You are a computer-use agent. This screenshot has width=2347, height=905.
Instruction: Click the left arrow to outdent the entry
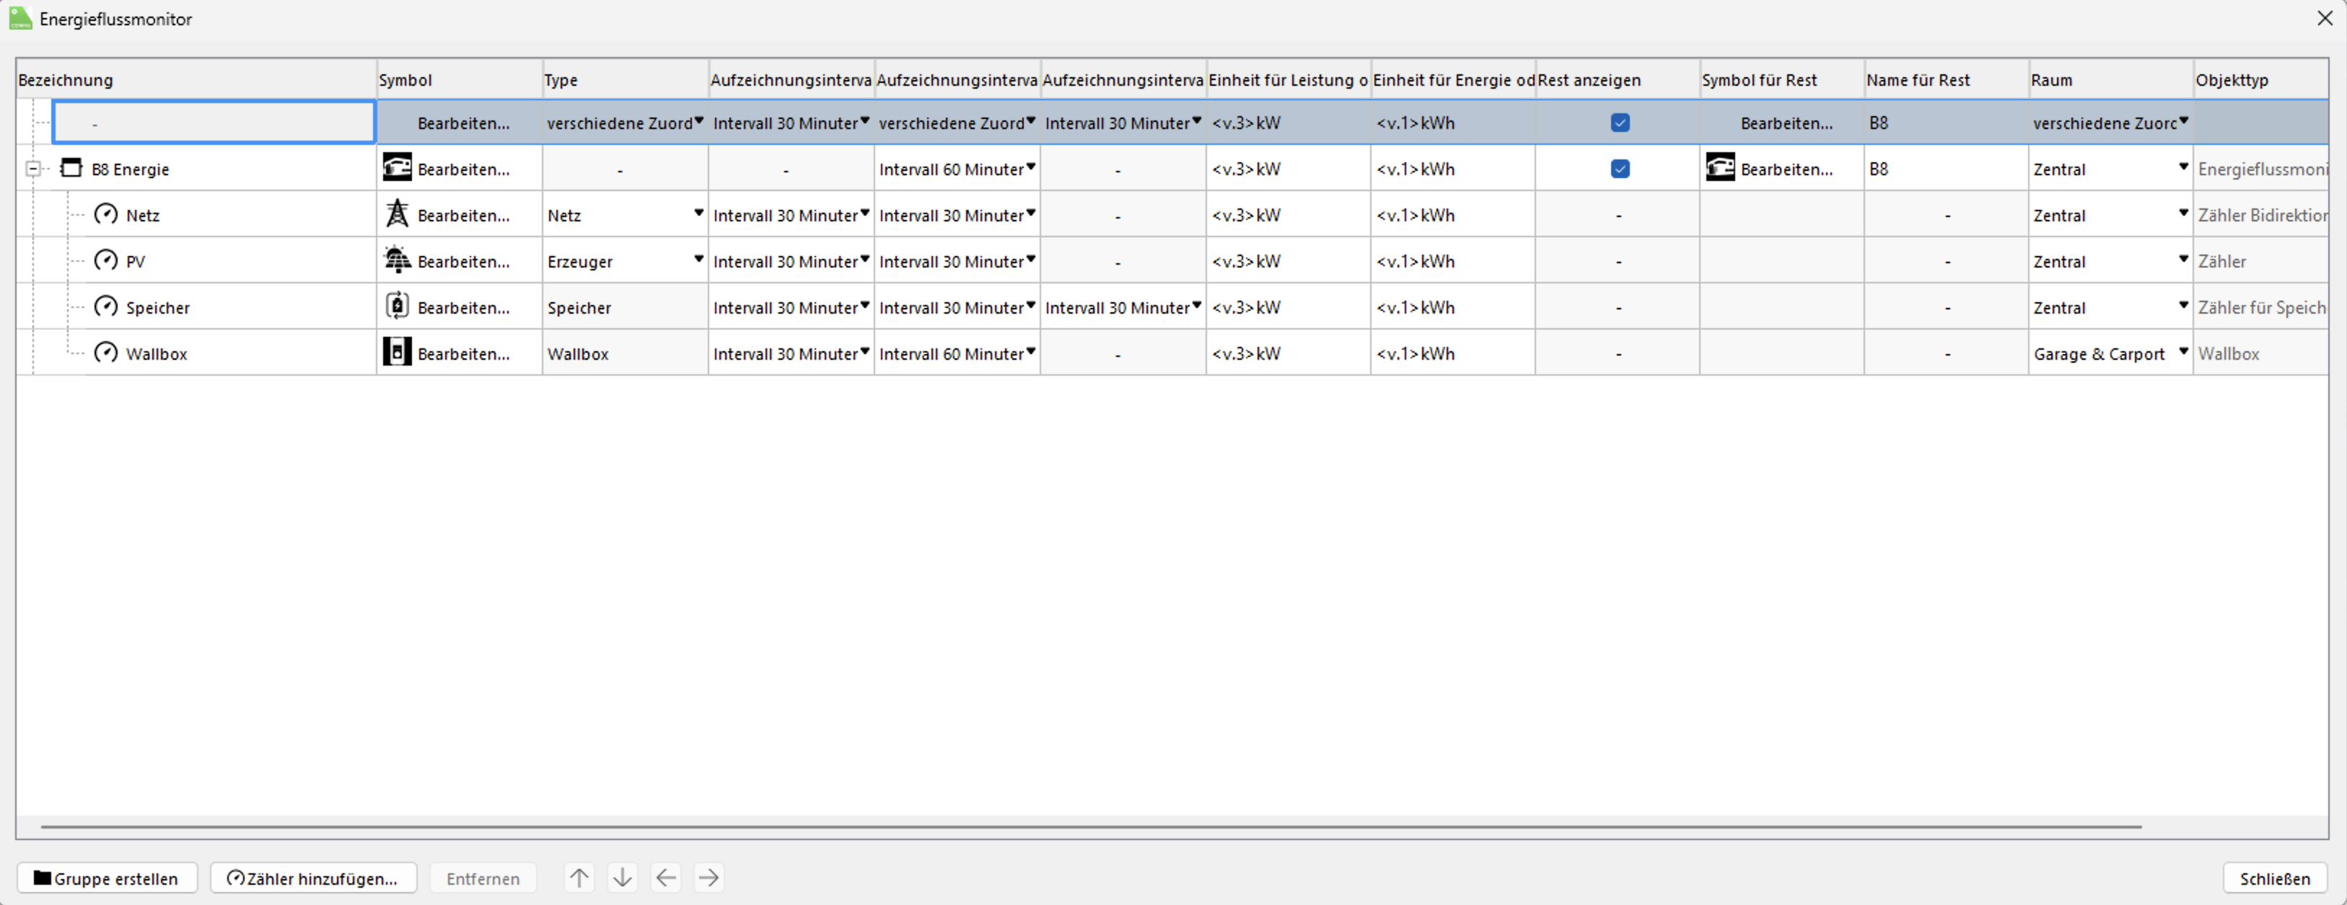coord(666,878)
